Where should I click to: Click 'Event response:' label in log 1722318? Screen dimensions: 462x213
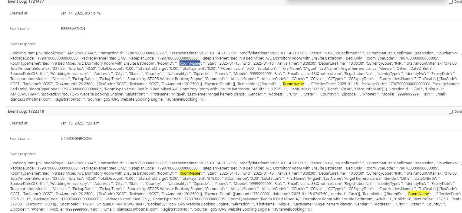pyautogui.click(x=23, y=154)
